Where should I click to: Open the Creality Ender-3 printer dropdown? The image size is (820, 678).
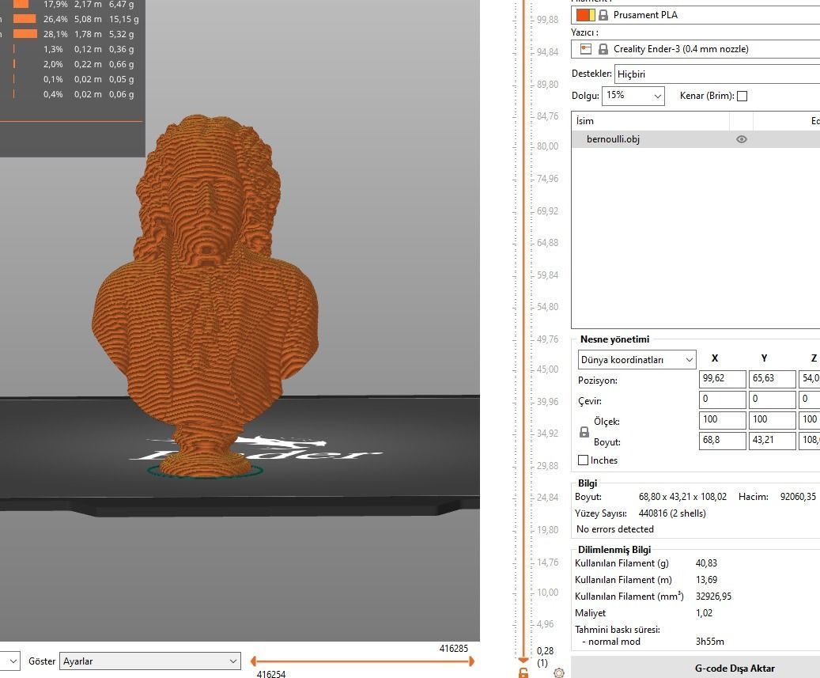696,49
